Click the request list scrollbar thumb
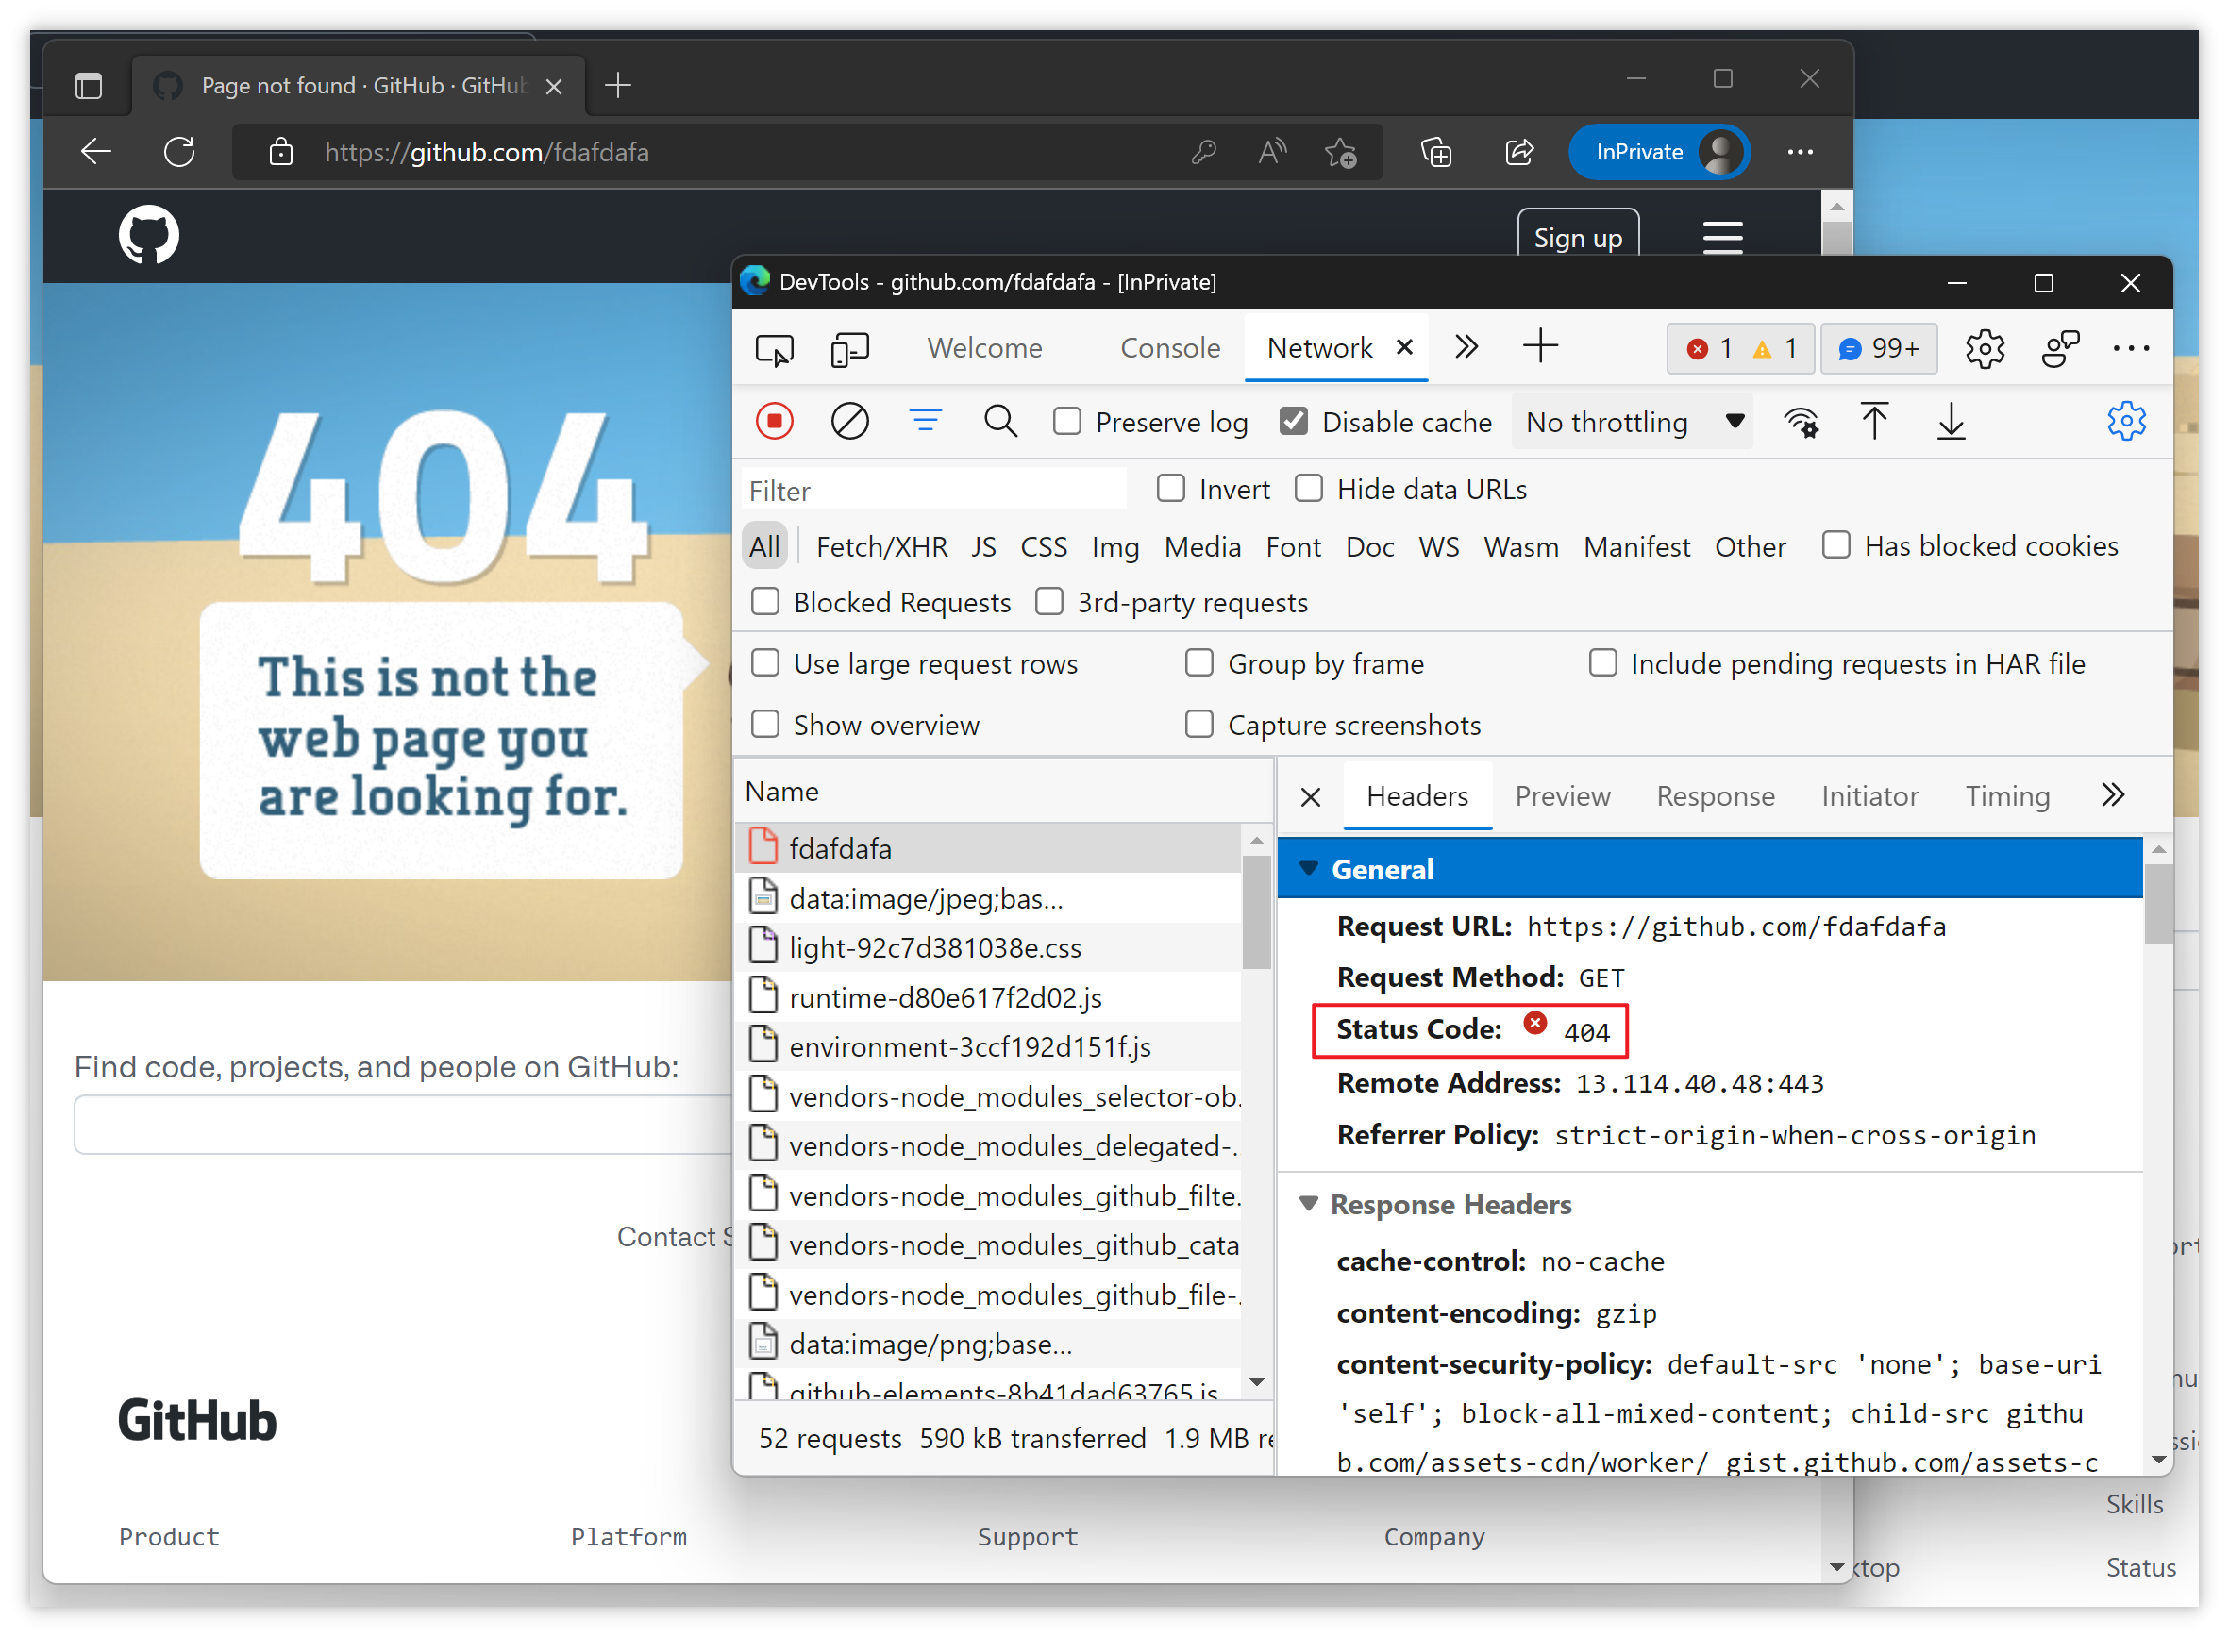Viewport: 2229px width, 1637px height. 1257,910
